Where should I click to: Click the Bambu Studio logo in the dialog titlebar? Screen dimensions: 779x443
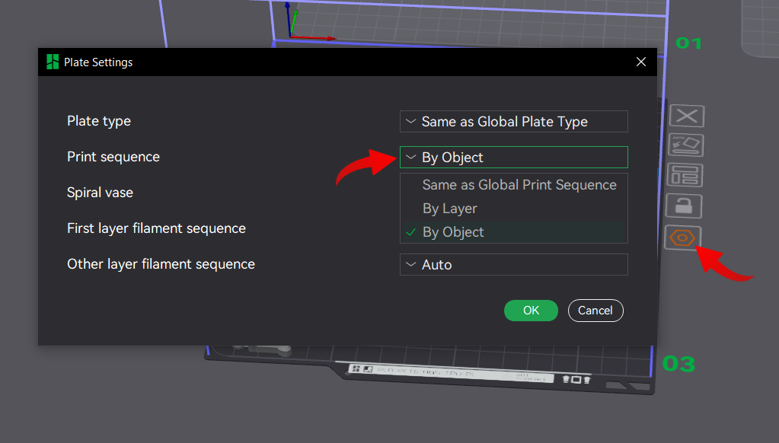pyautogui.click(x=52, y=62)
